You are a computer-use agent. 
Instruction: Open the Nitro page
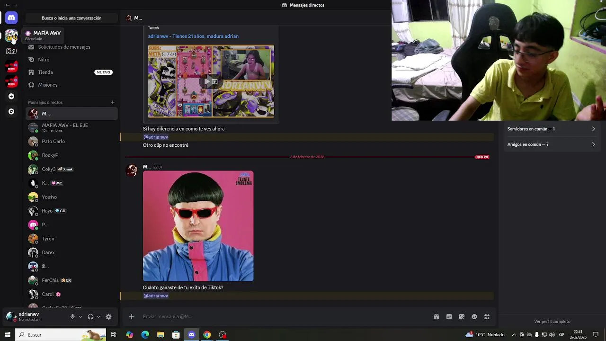71,60
